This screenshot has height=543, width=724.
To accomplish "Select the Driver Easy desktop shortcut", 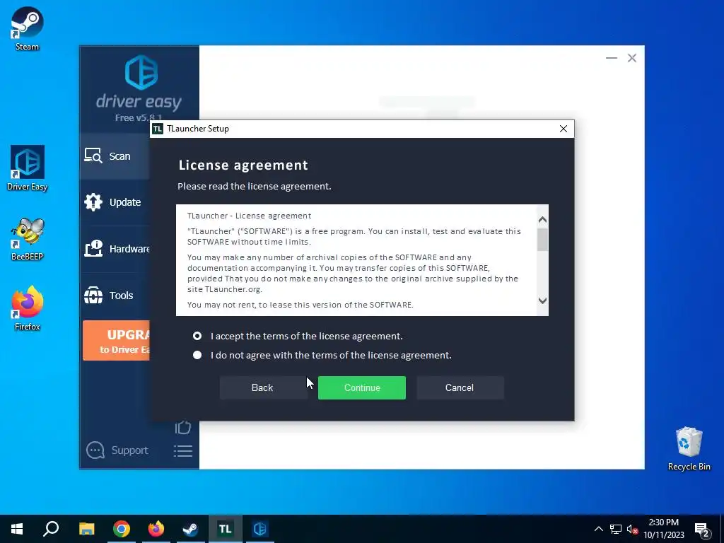I will (x=28, y=168).
